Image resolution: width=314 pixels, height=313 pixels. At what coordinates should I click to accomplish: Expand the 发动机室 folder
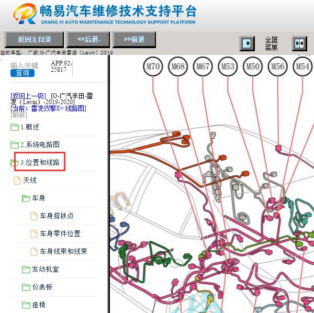coord(46,269)
